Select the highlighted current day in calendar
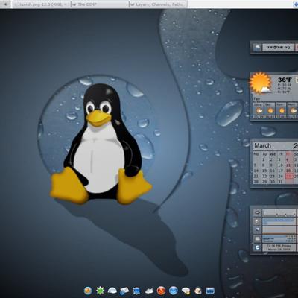This screenshot has width=298, height=298. click(288, 177)
